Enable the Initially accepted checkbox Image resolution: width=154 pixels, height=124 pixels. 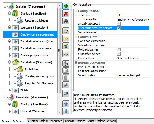[119, 24]
